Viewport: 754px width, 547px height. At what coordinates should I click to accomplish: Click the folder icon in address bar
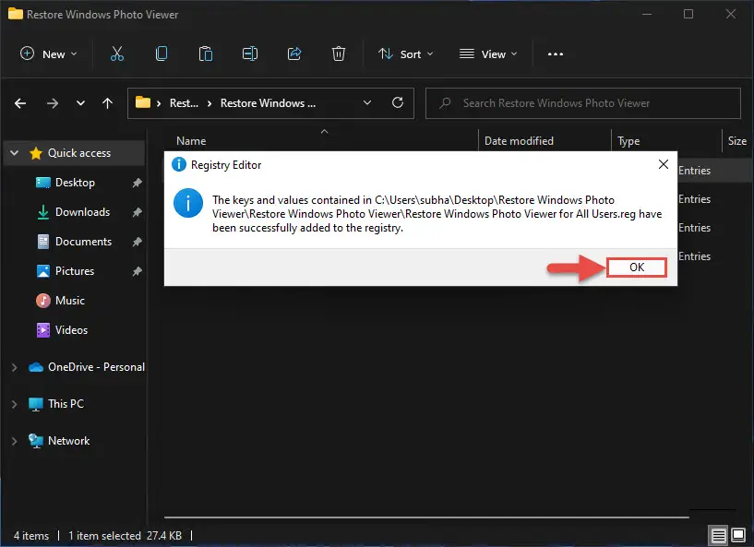click(143, 102)
